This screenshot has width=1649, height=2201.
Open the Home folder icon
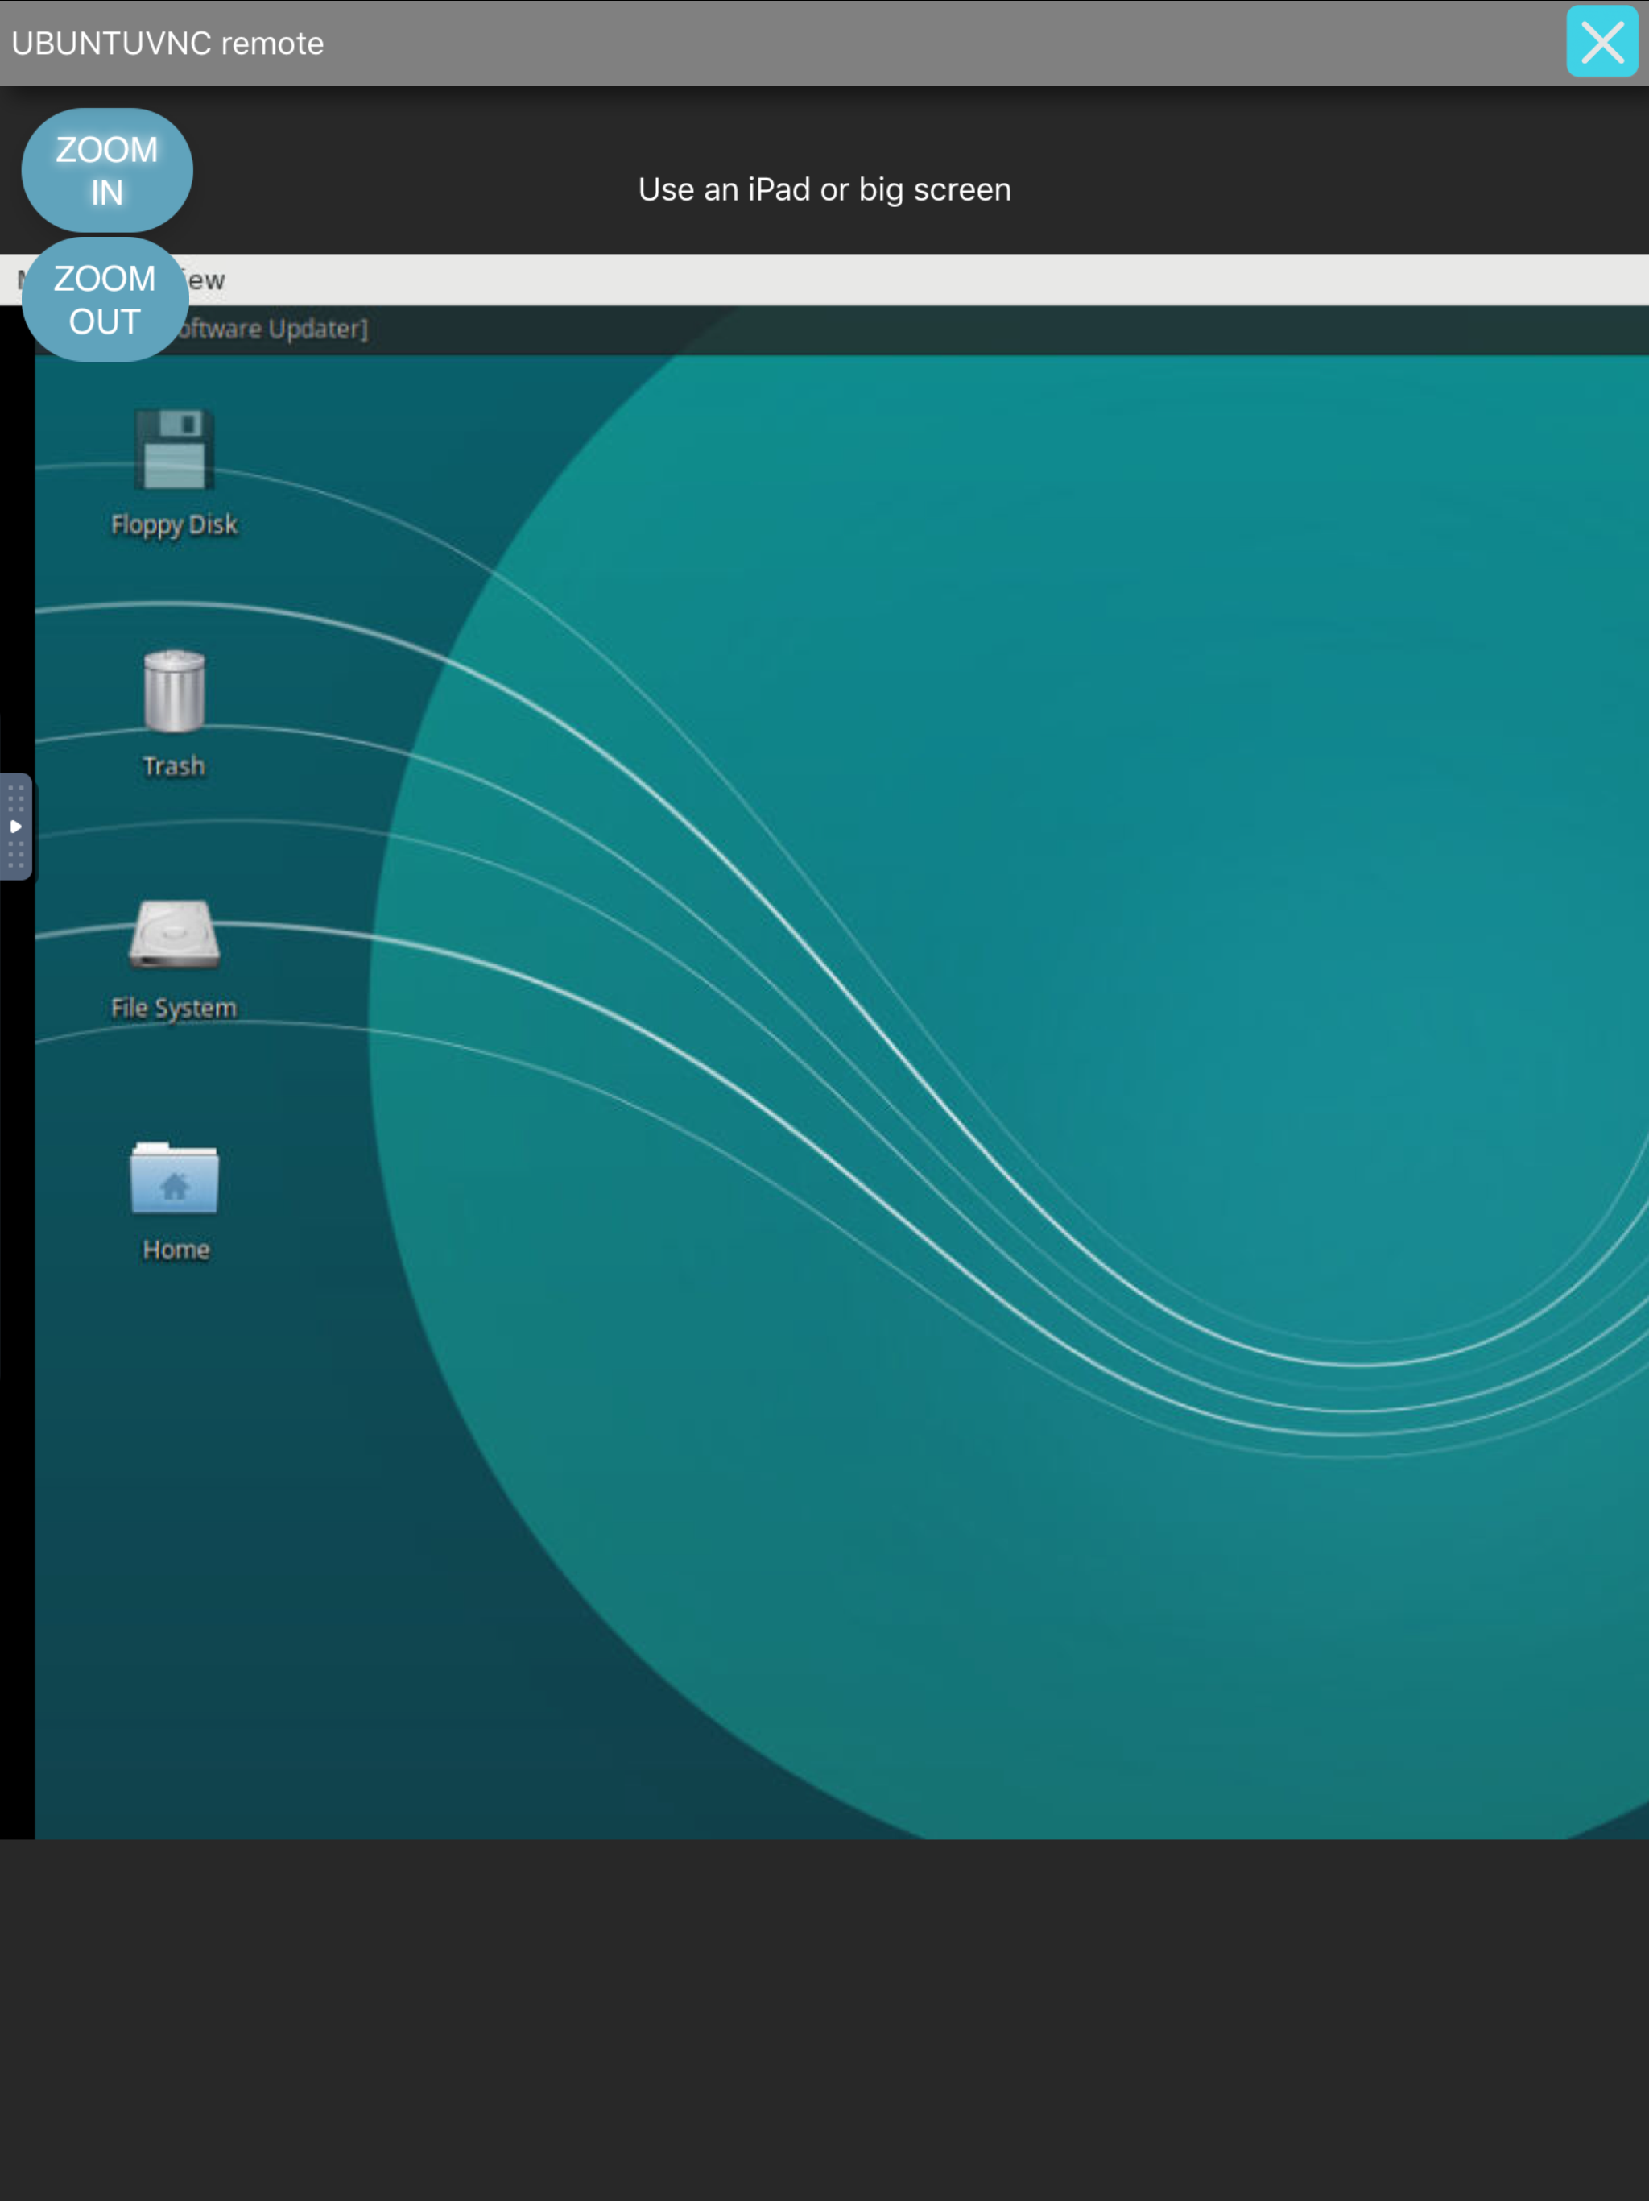(x=174, y=1178)
